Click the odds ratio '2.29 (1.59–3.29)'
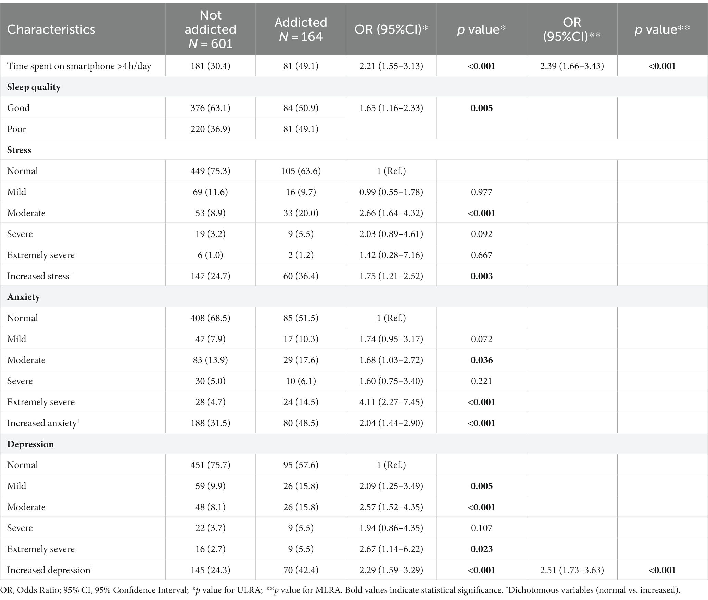 tap(391, 570)
